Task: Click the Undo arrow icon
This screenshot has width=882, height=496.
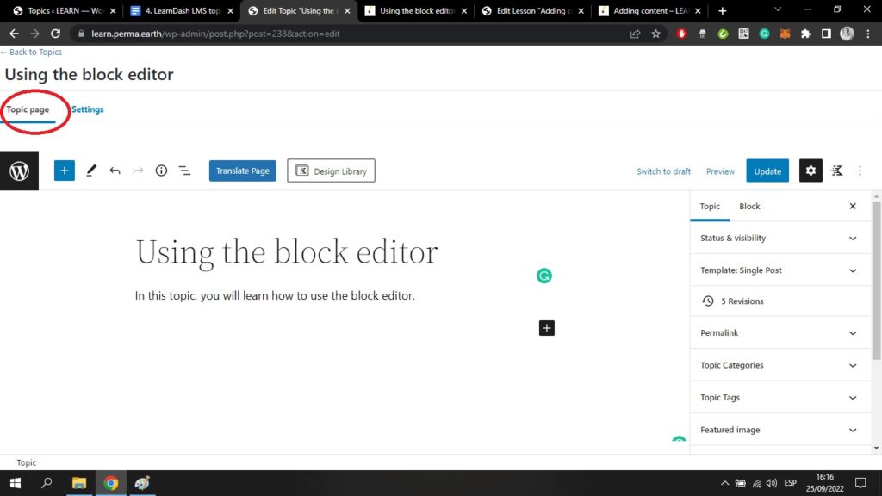Action: [115, 170]
